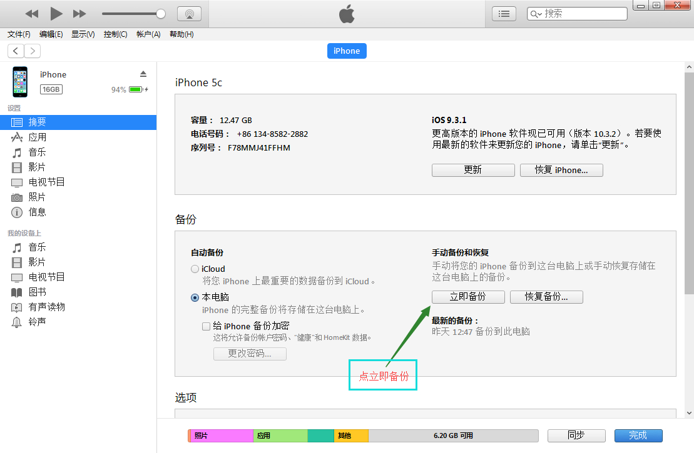694x453 pixels.
Task: Click the 更改密码... button
Action: (x=250, y=354)
